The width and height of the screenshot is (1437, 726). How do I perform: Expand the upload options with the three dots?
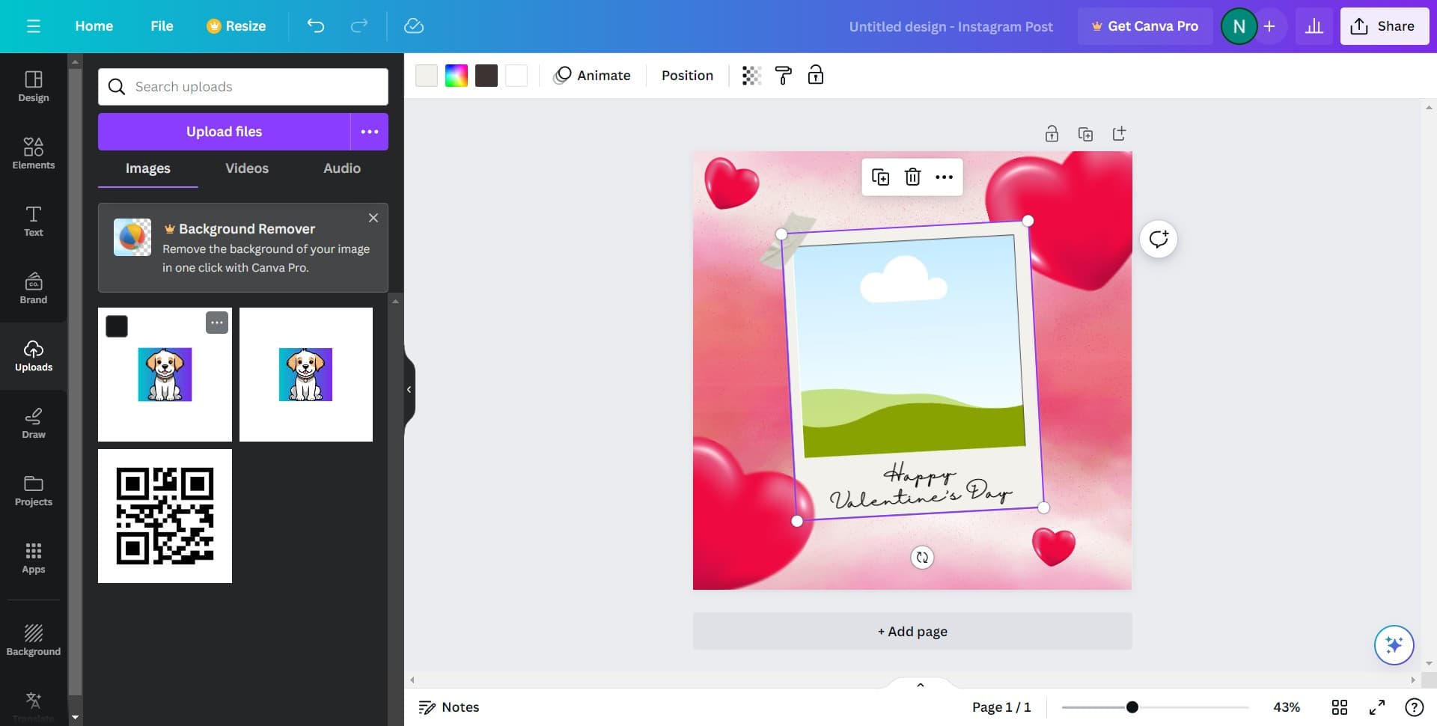click(369, 131)
